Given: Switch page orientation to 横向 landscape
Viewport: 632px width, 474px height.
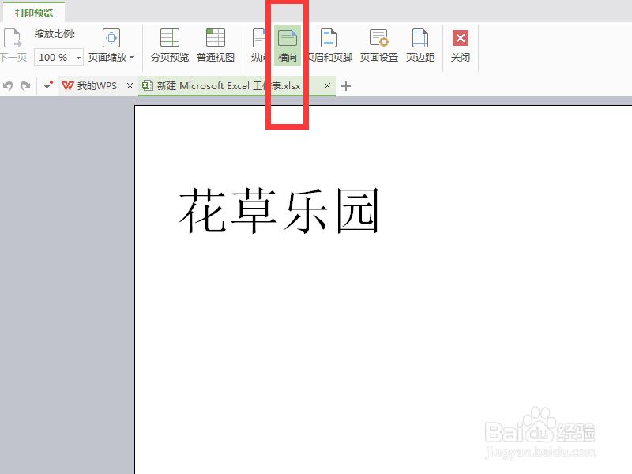Looking at the screenshot, I should (287, 43).
